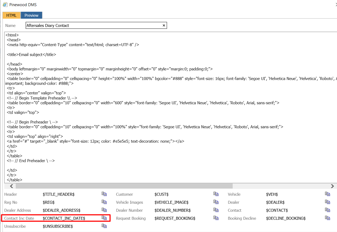Click the Pinewood DMS title bar icon
This screenshot has height=232, width=337.
pyautogui.click(x=5, y=5)
